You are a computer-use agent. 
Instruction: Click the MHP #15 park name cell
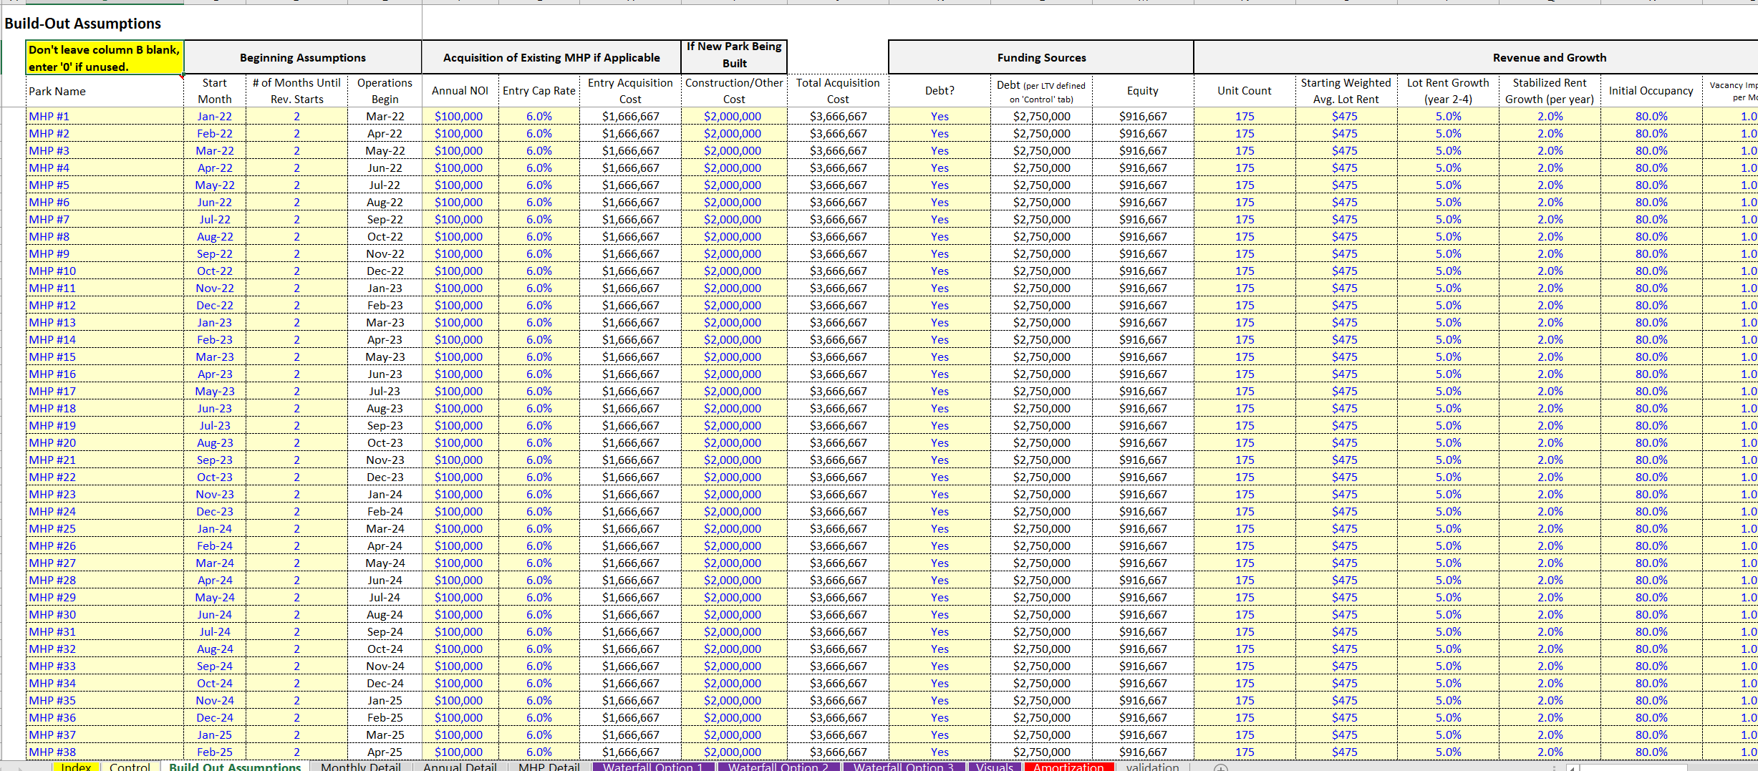pyautogui.click(x=105, y=357)
